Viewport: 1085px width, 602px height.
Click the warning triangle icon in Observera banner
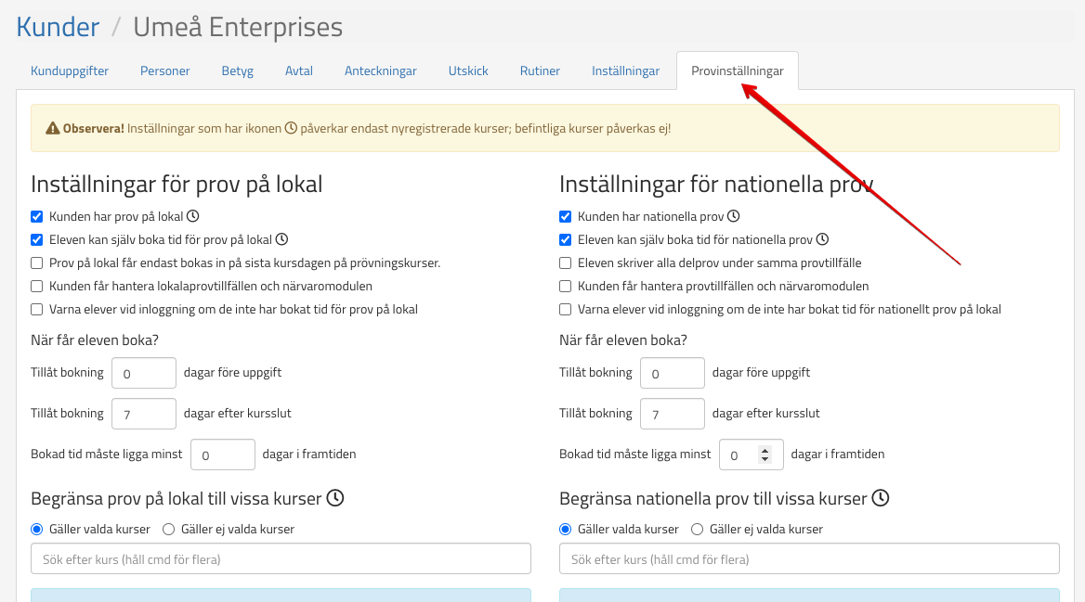(54, 128)
